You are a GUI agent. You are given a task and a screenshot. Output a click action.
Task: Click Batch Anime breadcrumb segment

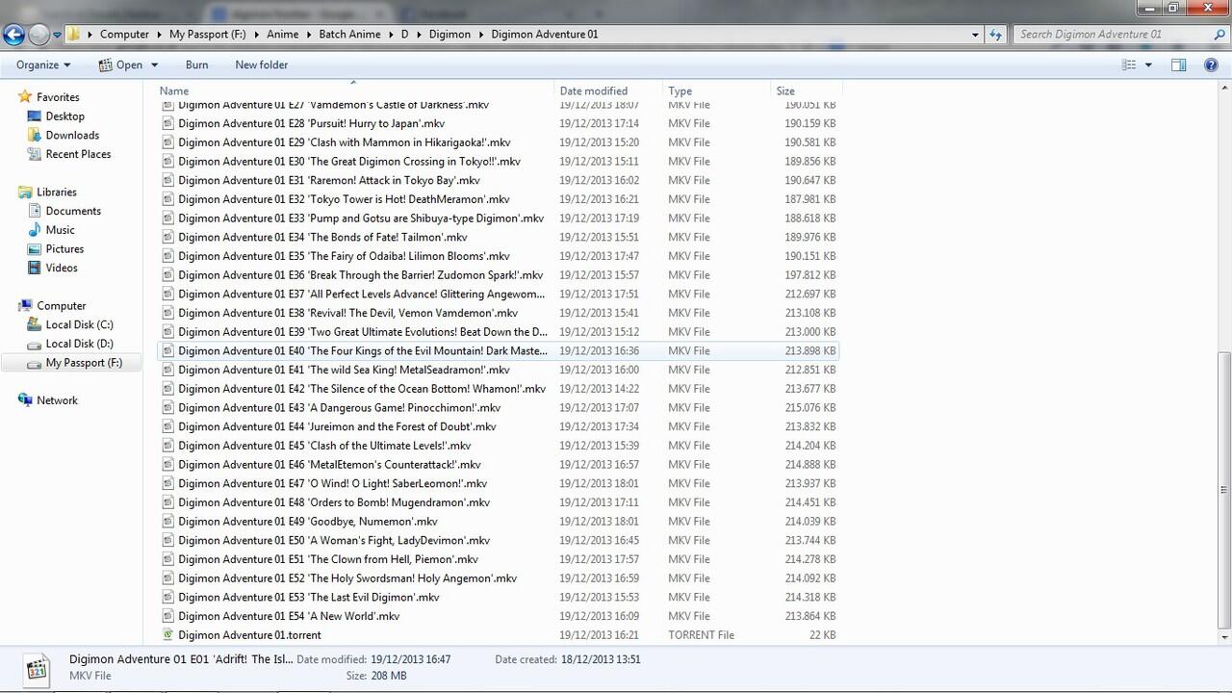click(351, 35)
